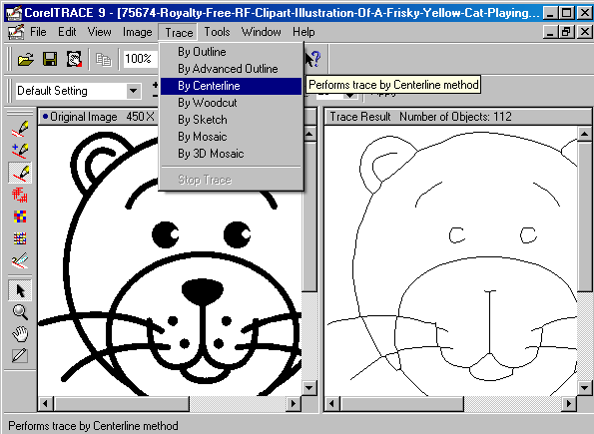Minimize the inner document window
This screenshot has width=594, height=434.
(550, 32)
